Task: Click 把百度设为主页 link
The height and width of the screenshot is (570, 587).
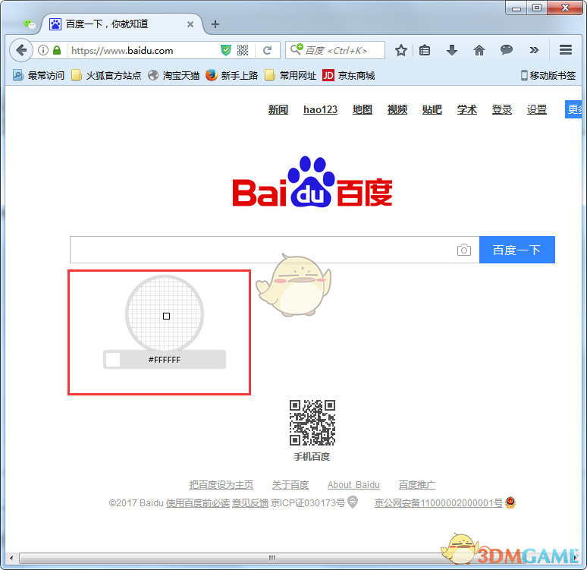Action: pyautogui.click(x=221, y=485)
